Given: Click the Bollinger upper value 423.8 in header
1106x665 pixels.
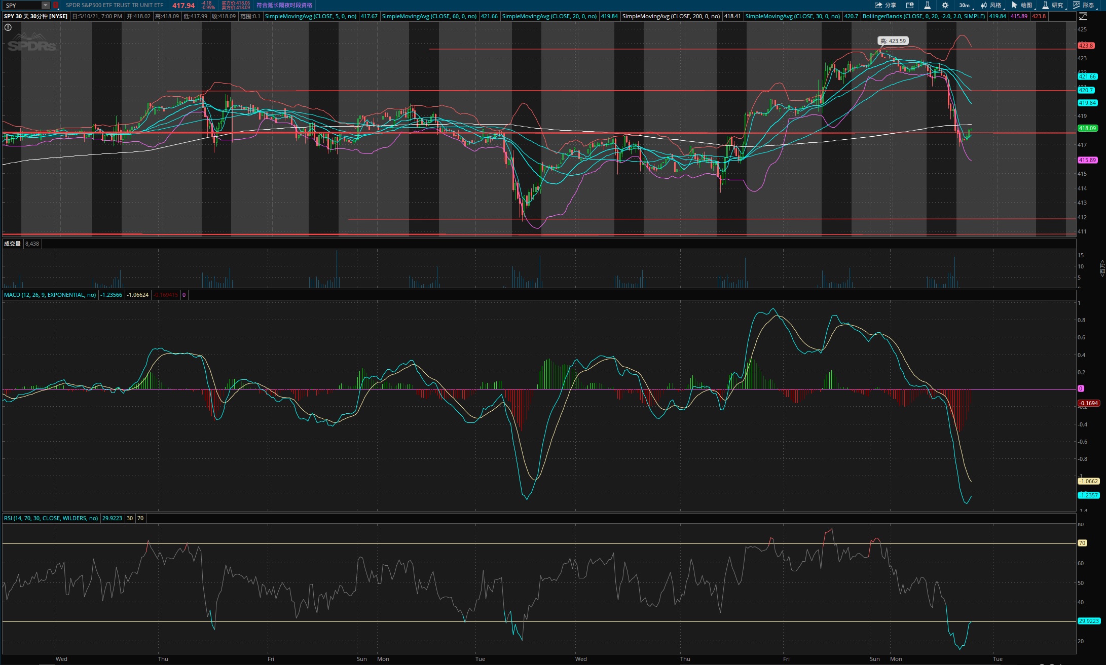Looking at the screenshot, I should point(1039,16).
